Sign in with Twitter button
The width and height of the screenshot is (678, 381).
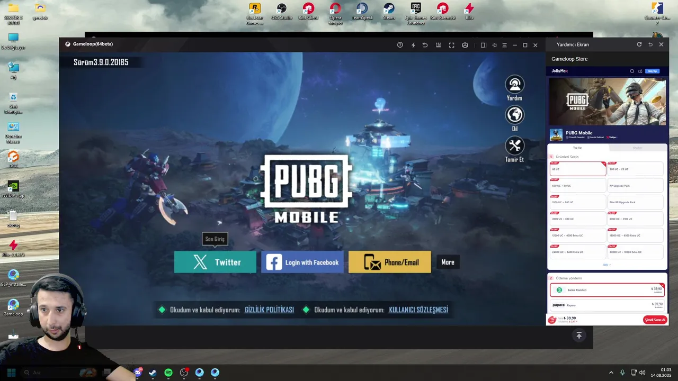[x=215, y=262]
